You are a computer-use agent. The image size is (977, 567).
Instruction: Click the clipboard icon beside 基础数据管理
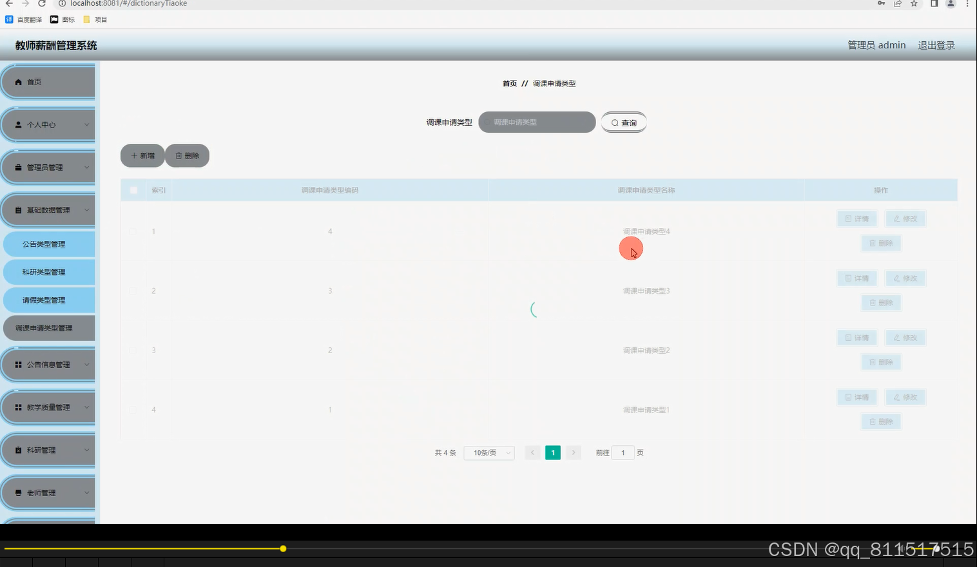pos(19,210)
